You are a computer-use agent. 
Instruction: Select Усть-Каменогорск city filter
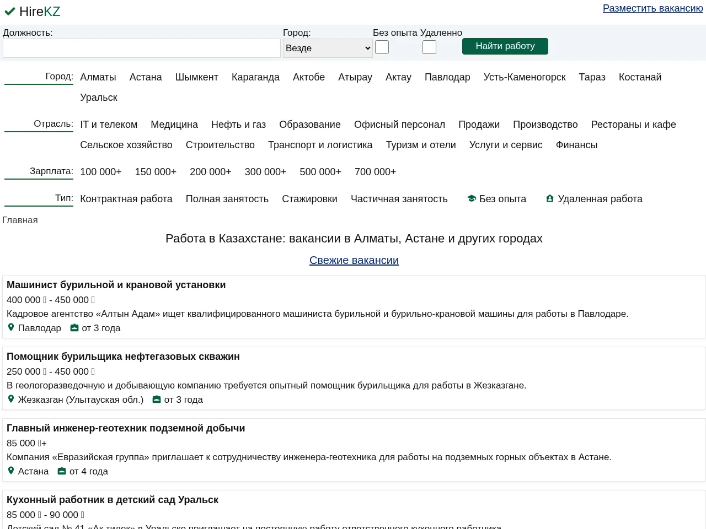coord(525,77)
